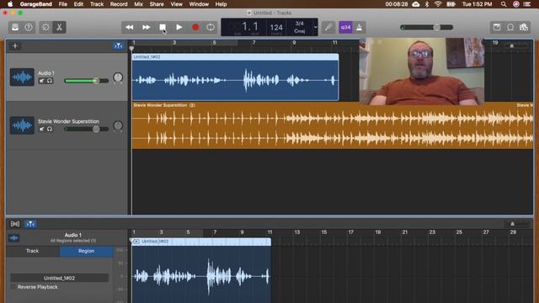The width and height of the screenshot is (539, 303).
Task: Switch to the Track tab
Action: (33, 251)
